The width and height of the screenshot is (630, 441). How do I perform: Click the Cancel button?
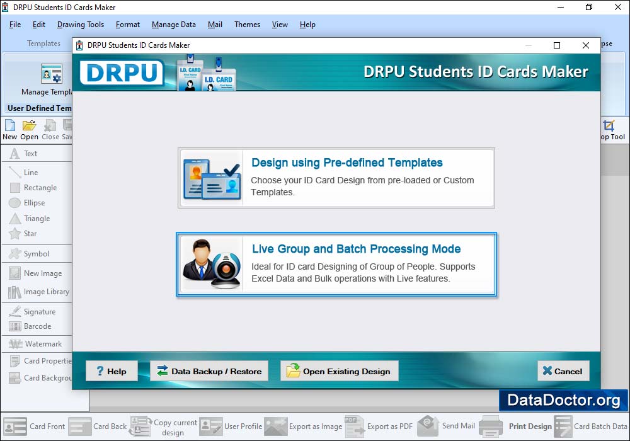(x=563, y=371)
